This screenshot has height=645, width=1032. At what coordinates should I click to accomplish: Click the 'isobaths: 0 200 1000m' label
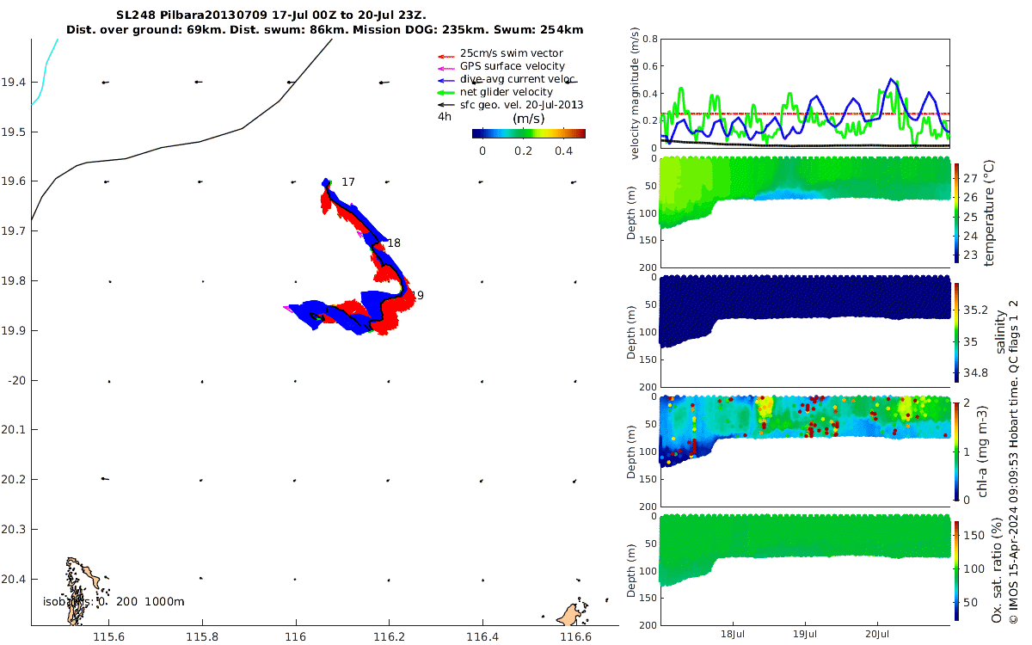[114, 601]
